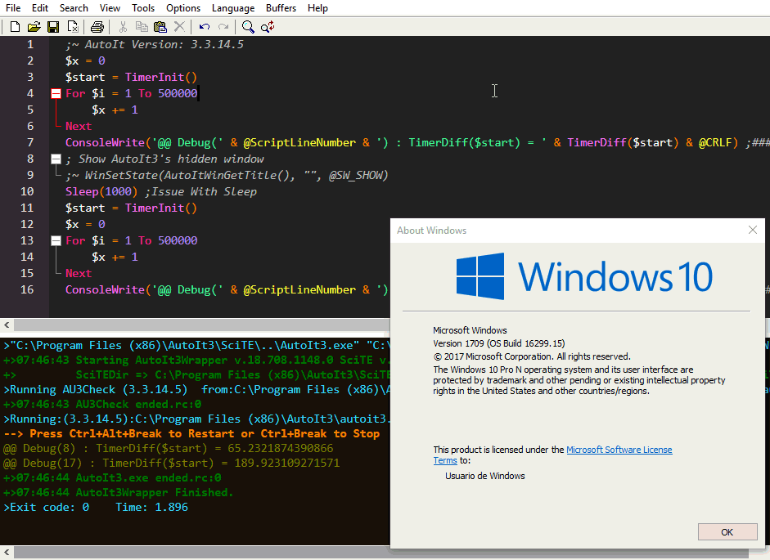The width and height of the screenshot is (770, 560).
Task: Click the WinSetState comment on line 9
Action: 227,175
